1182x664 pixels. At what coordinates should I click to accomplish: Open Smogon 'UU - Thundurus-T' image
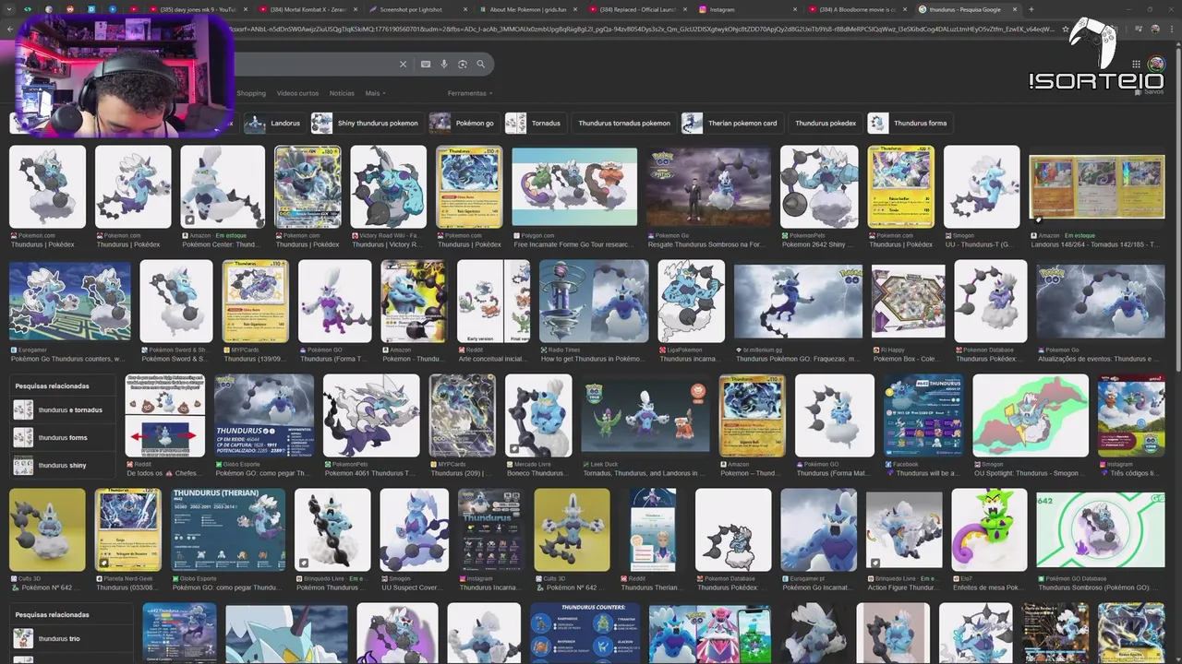[x=982, y=187]
